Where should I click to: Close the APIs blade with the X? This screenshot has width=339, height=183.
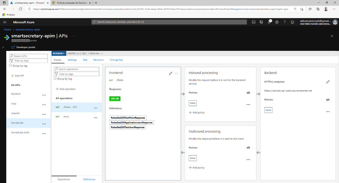(x=332, y=36)
